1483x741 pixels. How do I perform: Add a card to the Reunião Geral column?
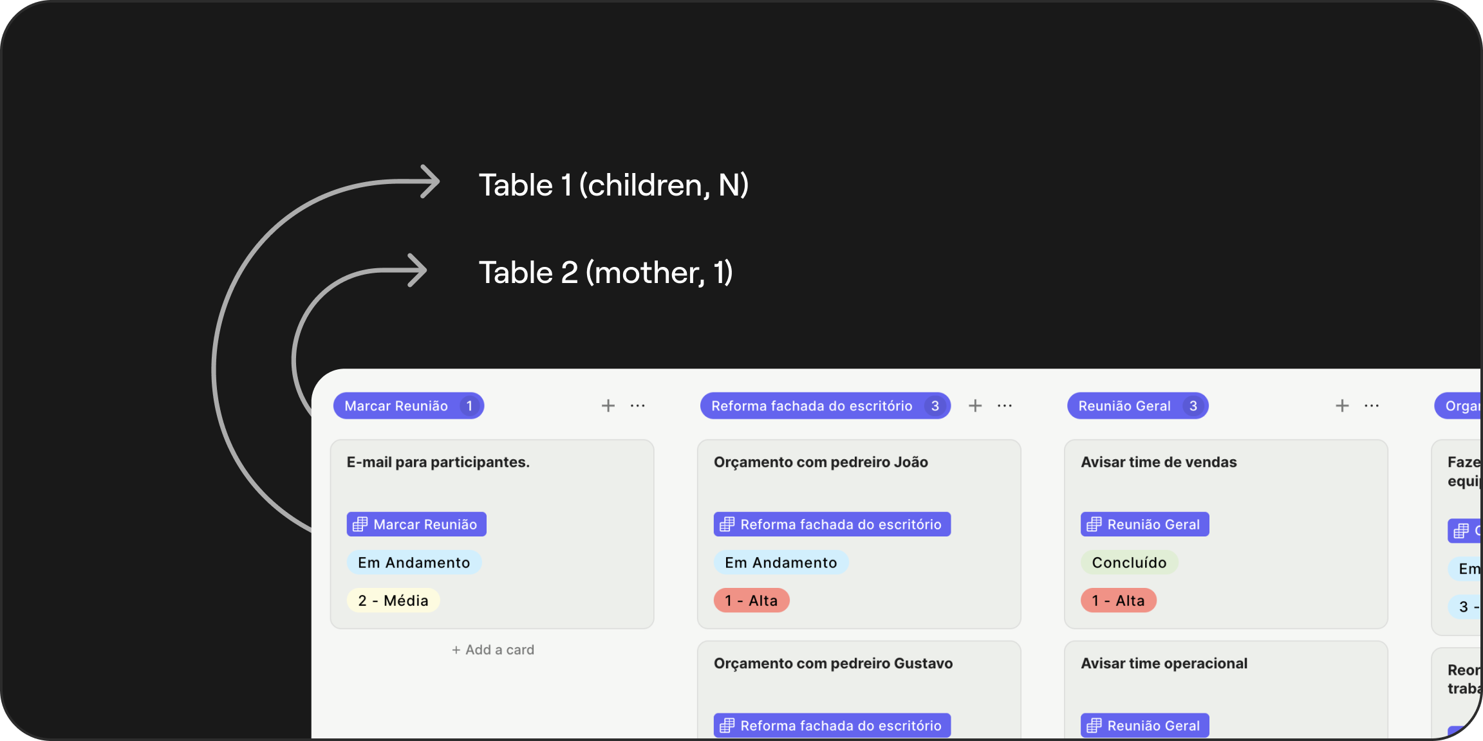pyautogui.click(x=1342, y=405)
